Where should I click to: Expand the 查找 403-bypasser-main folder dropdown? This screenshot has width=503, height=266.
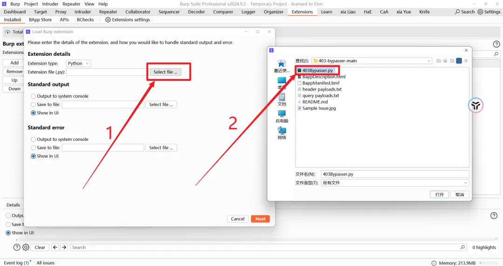point(428,61)
